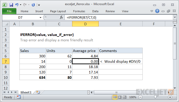This screenshot has height=102, width=179.
Task: Switch to Page Break Preview button
Action: 125,97
